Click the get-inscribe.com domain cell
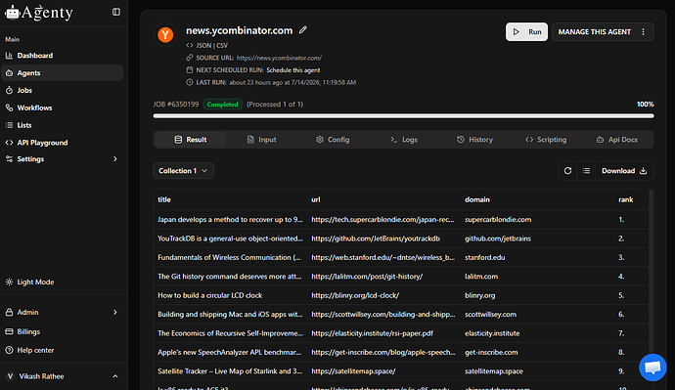 491,352
